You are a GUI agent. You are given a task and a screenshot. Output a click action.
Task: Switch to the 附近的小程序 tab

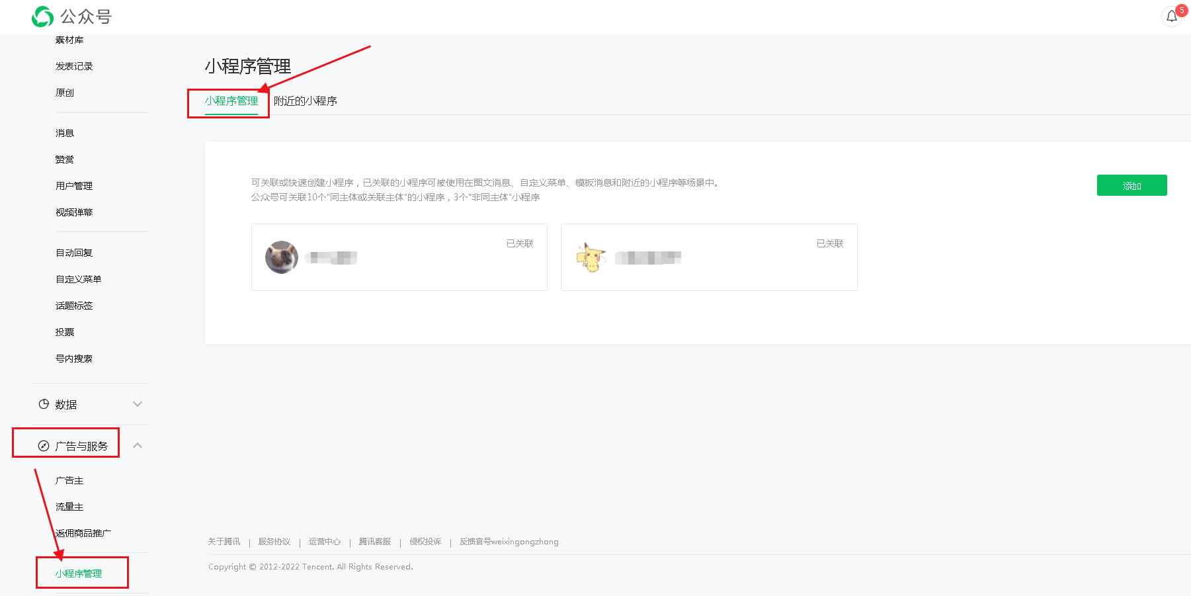(306, 101)
